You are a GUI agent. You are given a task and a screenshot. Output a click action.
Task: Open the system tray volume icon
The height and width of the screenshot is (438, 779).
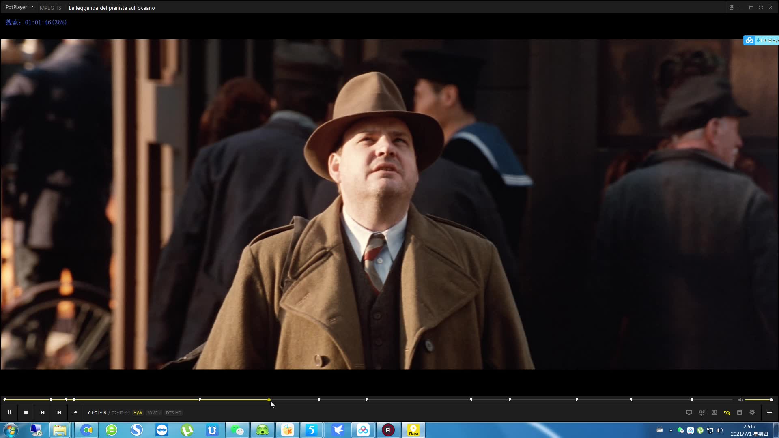click(720, 430)
